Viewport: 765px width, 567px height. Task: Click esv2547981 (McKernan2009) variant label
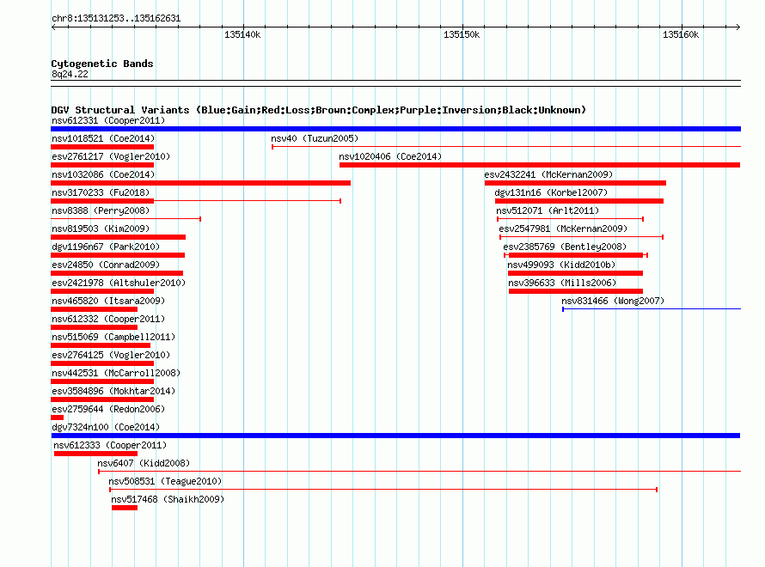tap(563, 229)
